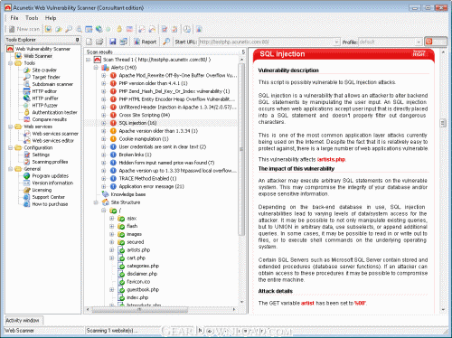Open Compare results icon in top toolbar
Screen dimensions: 452x338
(x=129, y=29)
